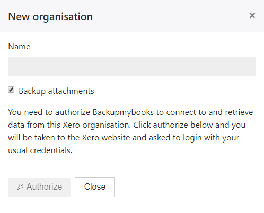Toggle off backing up attachments
This screenshot has width=264, height=213.
click(11, 90)
